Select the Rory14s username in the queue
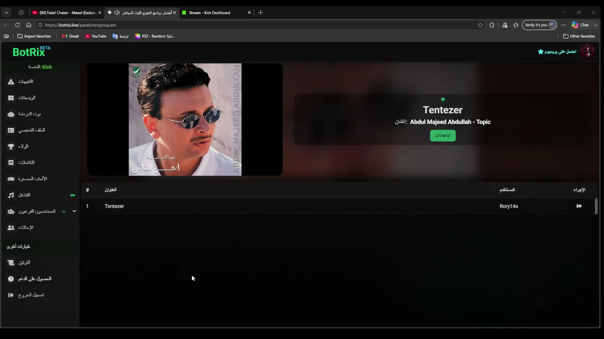 (x=509, y=206)
